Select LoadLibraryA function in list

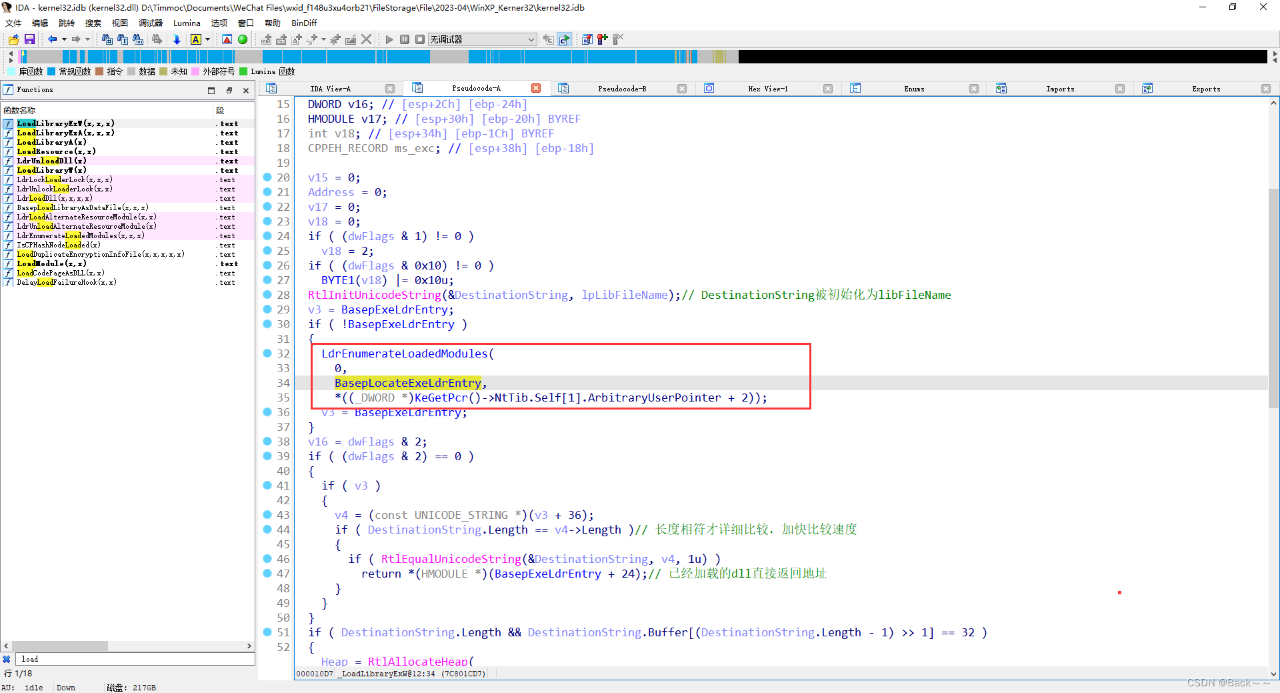point(128,142)
